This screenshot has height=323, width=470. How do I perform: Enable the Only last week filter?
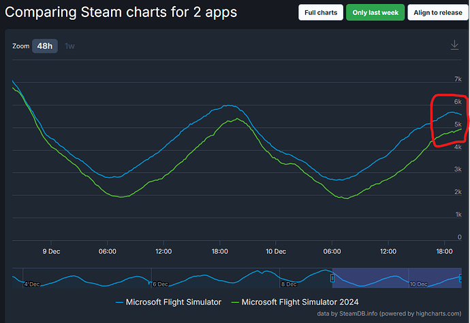[x=375, y=12]
